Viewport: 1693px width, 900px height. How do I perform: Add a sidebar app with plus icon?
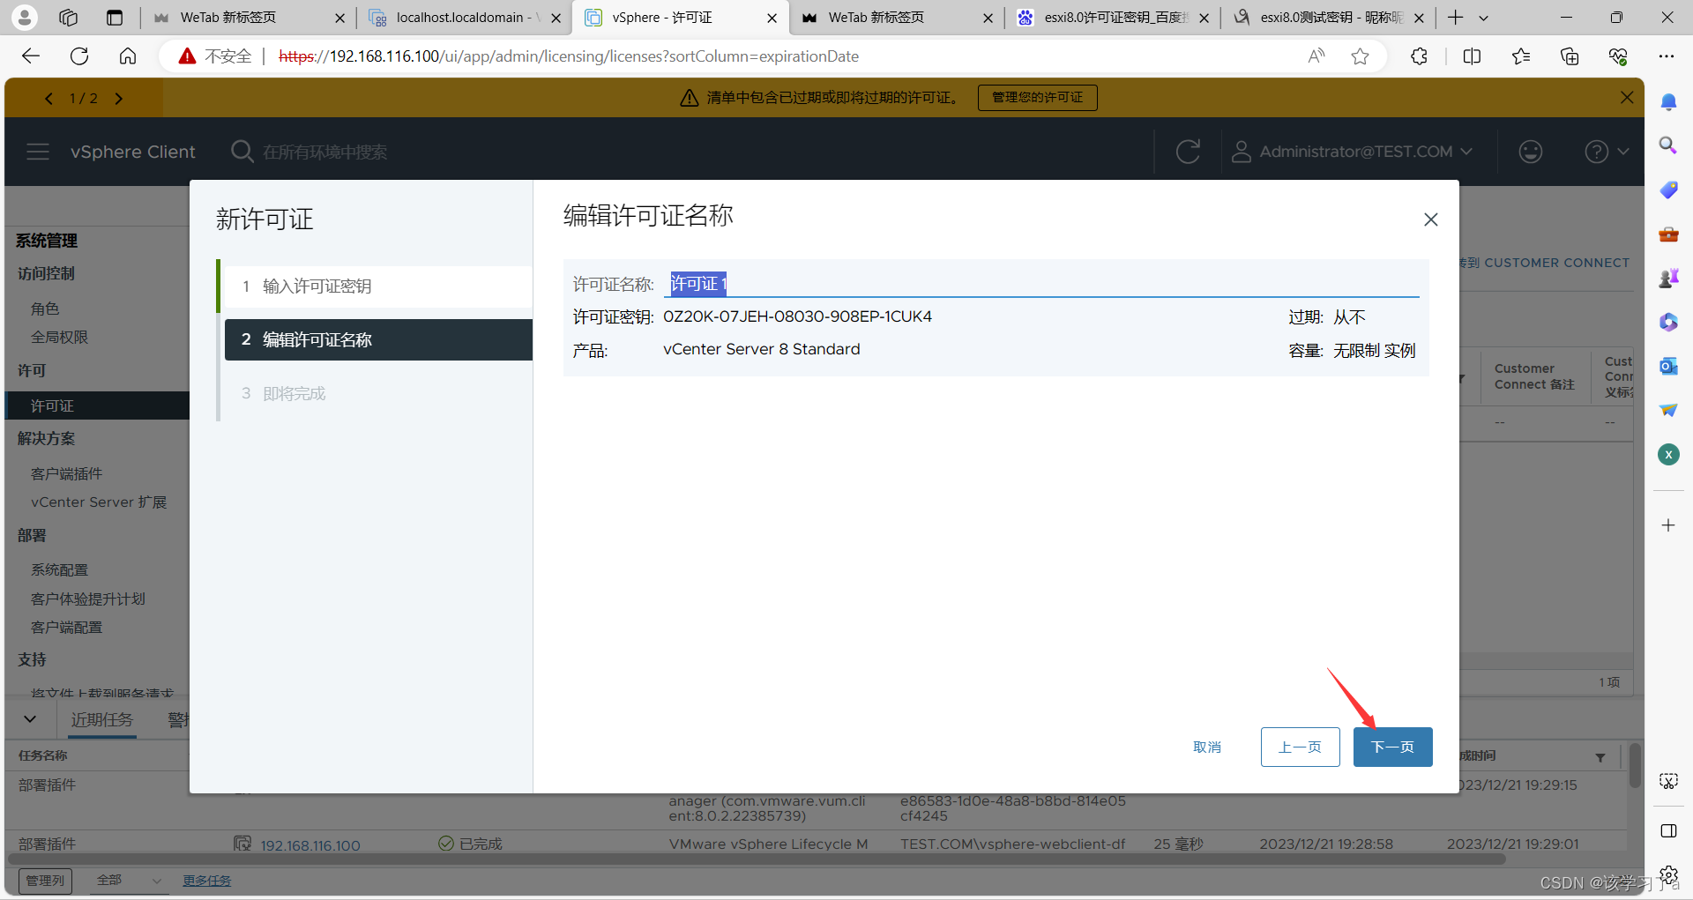[x=1668, y=525]
